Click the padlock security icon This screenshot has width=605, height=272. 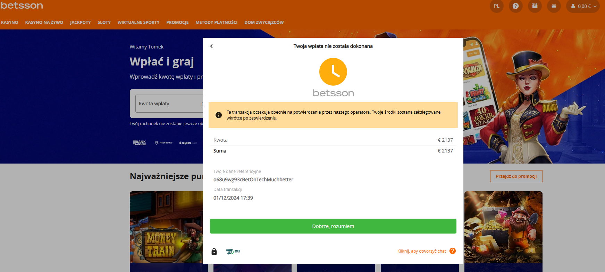click(x=214, y=251)
